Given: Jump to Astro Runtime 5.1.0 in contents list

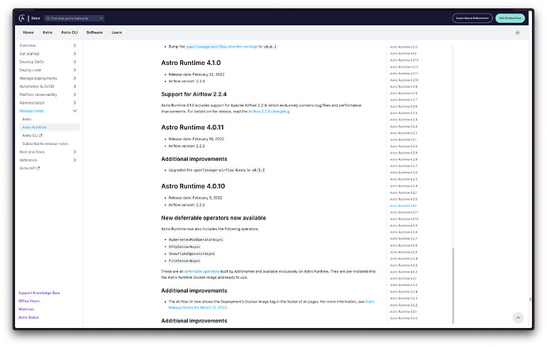Looking at the screenshot, I should point(404,53).
